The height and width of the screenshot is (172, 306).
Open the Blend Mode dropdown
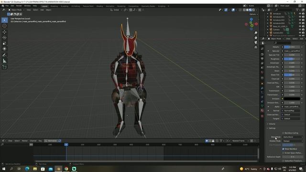(x=293, y=137)
